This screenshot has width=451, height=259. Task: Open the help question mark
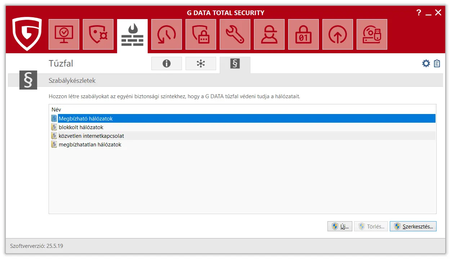(x=419, y=13)
